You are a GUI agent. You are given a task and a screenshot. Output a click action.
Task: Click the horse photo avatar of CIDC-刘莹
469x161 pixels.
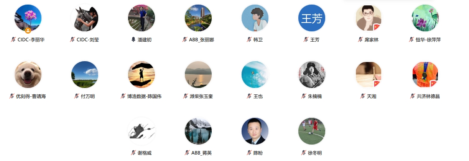(x=85, y=18)
